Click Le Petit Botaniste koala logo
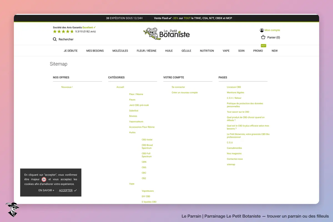The image size is (333, 222). 167,34
